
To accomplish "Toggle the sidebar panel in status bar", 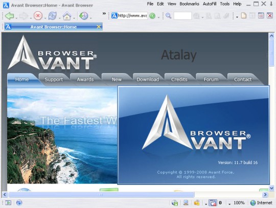I will [x=8, y=203].
